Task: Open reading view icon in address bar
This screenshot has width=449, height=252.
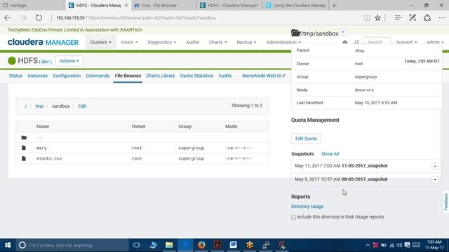Action: [367, 17]
